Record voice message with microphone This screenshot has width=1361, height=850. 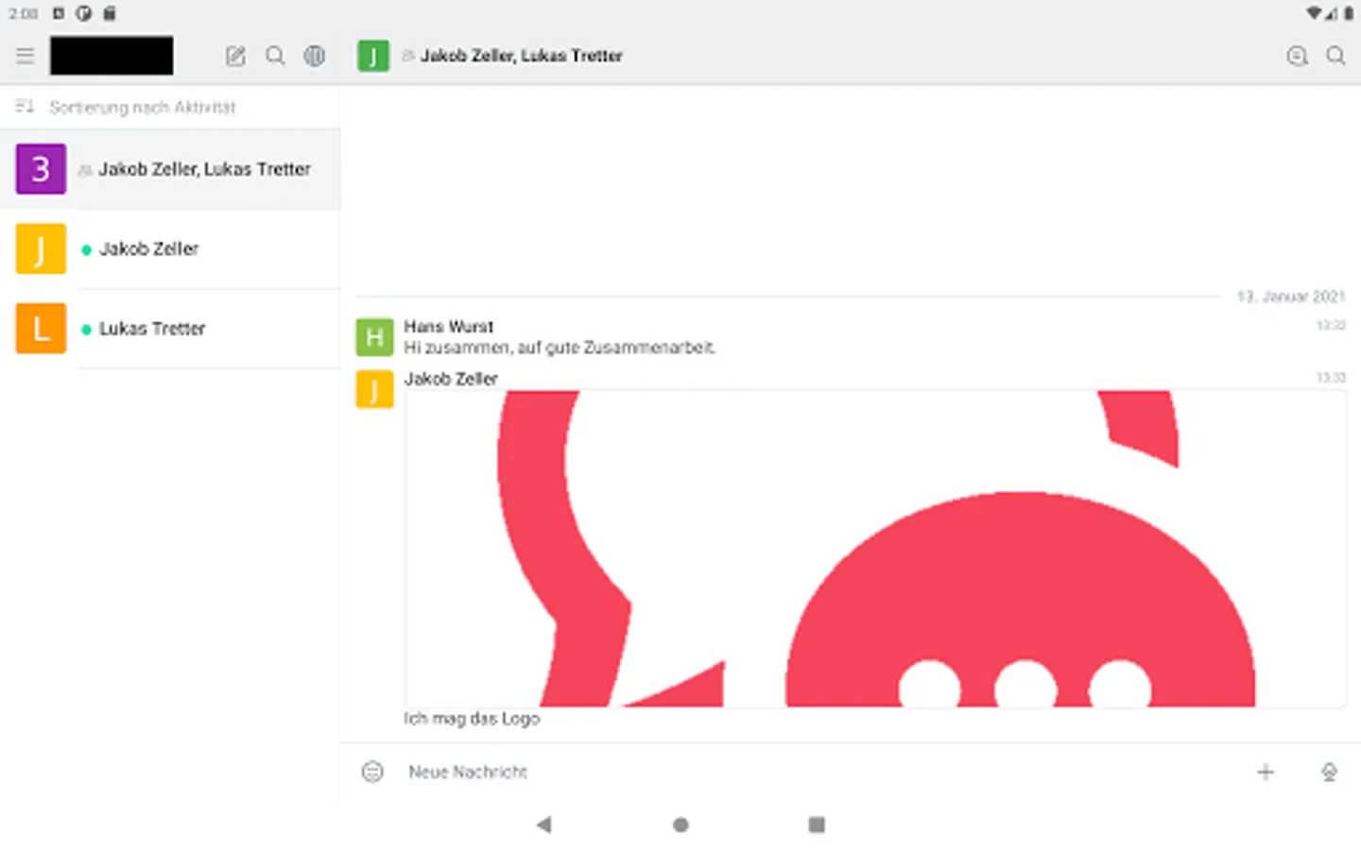tap(1329, 772)
